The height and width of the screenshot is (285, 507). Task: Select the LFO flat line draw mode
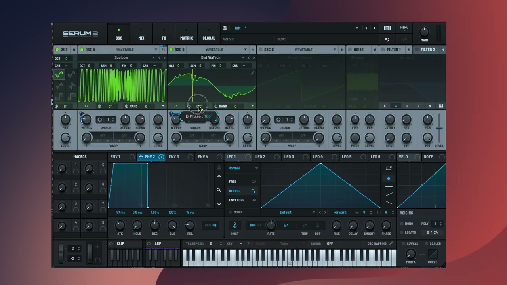389,186
